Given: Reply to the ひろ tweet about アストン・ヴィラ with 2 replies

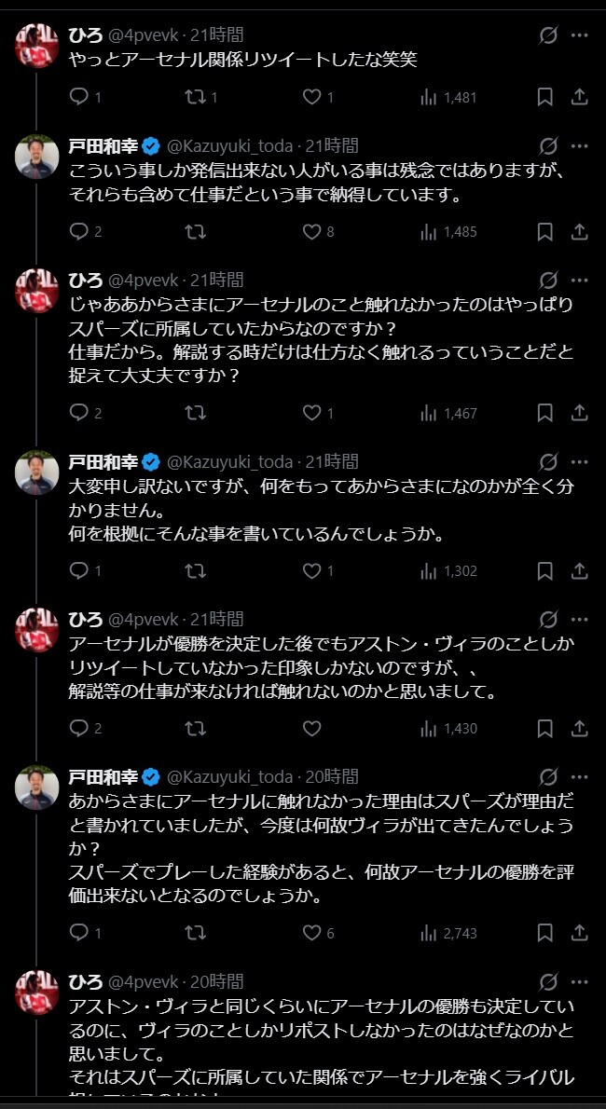Looking at the screenshot, I should tap(78, 728).
